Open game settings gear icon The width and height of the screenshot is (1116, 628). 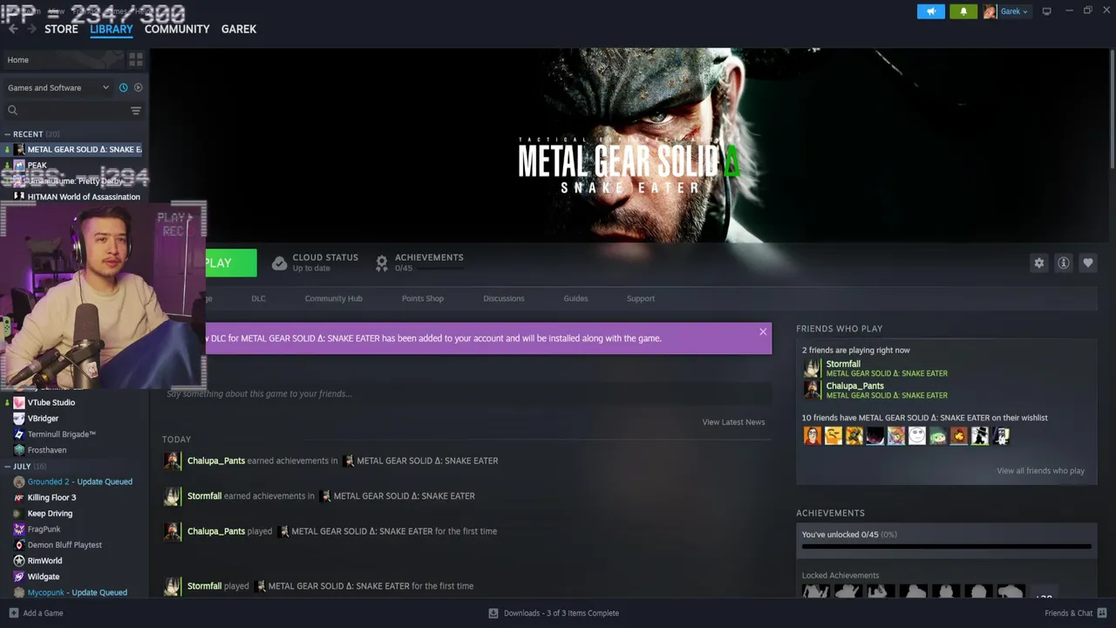pyautogui.click(x=1038, y=263)
